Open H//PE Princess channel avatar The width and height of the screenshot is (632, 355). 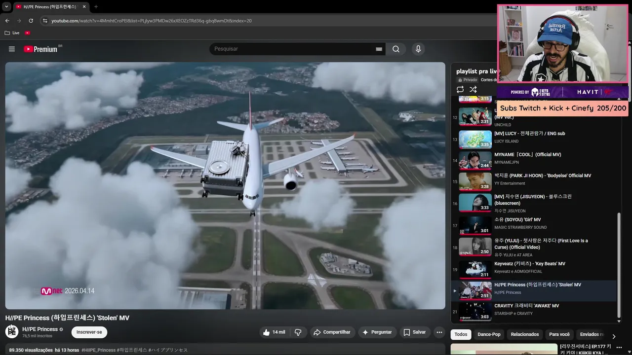[12, 331]
